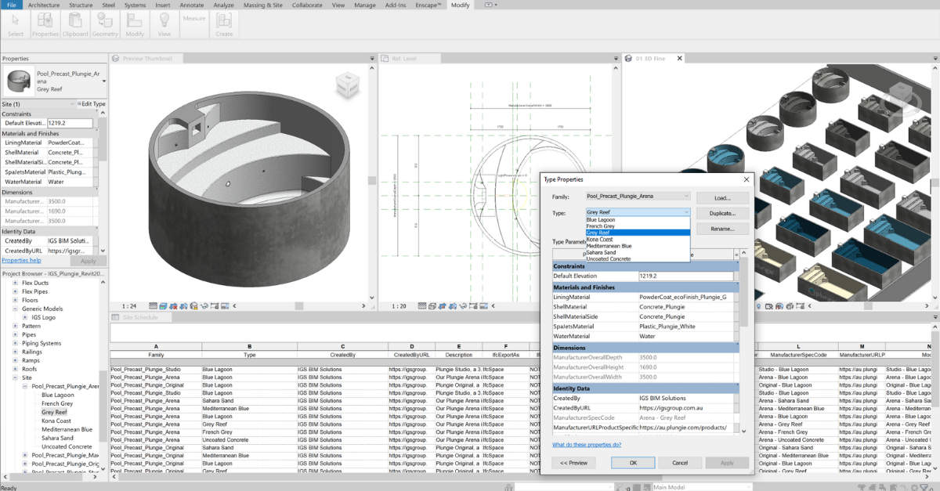This screenshot has height=491, width=940.
Task: Click the Site Schedule tab icon
Action: (116, 317)
